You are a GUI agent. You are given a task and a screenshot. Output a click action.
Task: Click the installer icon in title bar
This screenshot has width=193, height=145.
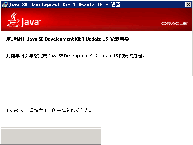(5, 5)
